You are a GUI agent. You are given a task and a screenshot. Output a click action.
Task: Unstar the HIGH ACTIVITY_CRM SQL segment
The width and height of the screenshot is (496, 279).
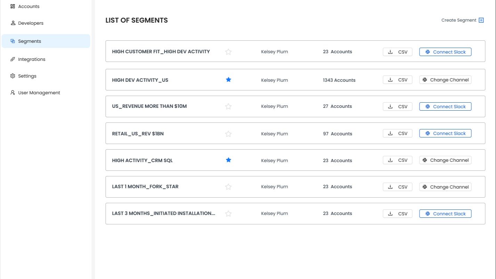tap(228, 160)
